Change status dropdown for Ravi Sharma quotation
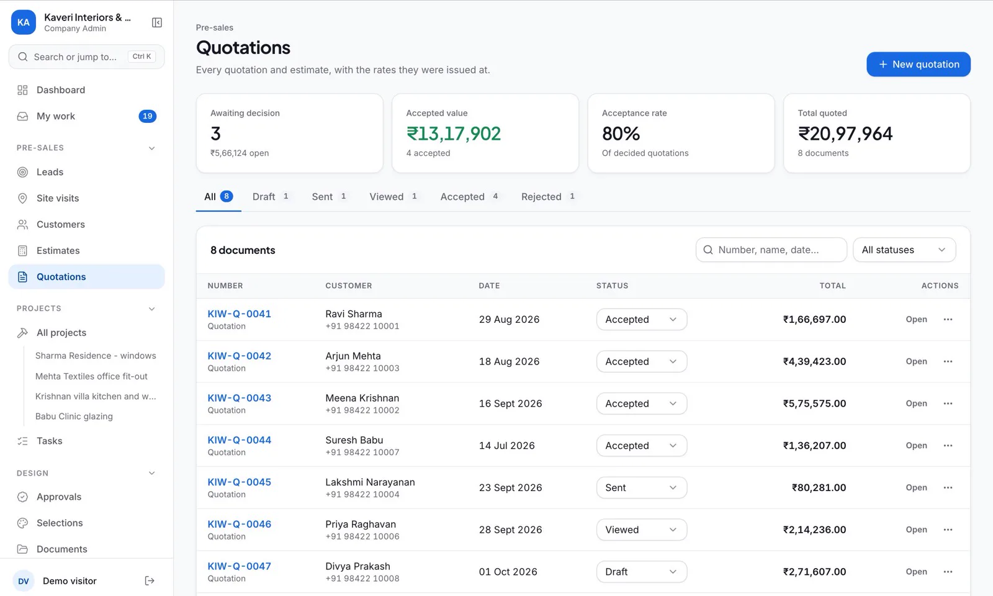The image size is (993, 596). 642,319
